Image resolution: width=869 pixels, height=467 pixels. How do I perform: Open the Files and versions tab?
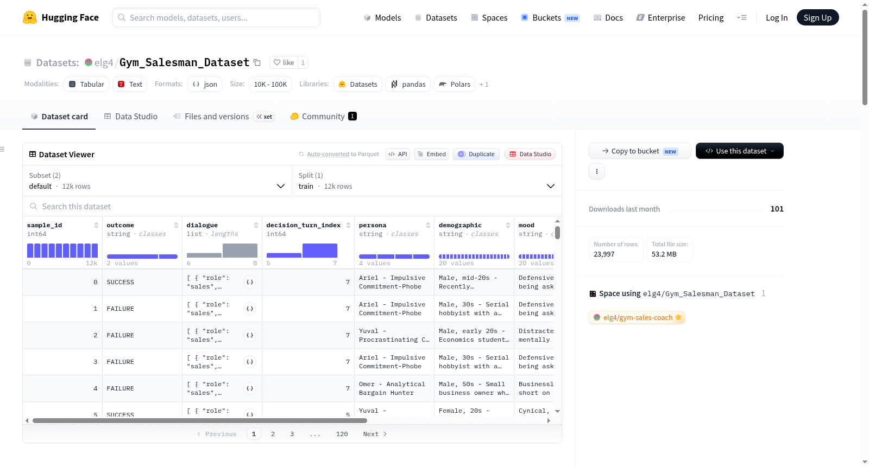click(224, 116)
